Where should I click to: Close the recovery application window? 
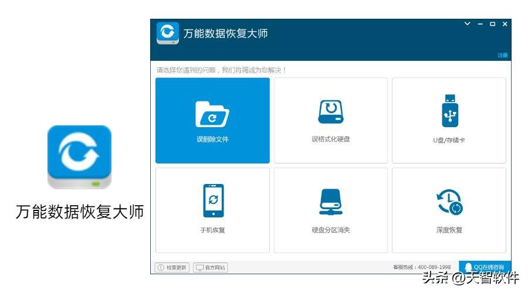click(505, 24)
